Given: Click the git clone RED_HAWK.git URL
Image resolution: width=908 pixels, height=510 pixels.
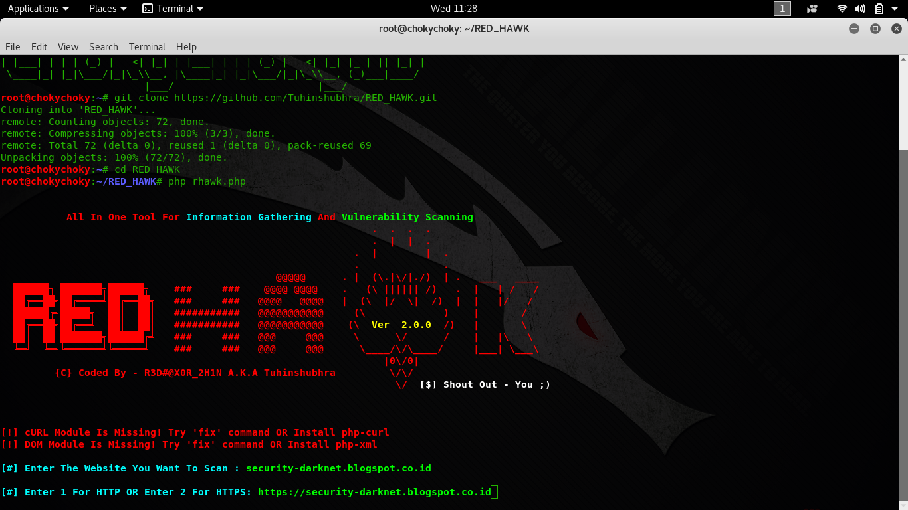Looking at the screenshot, I should [306, 98].
